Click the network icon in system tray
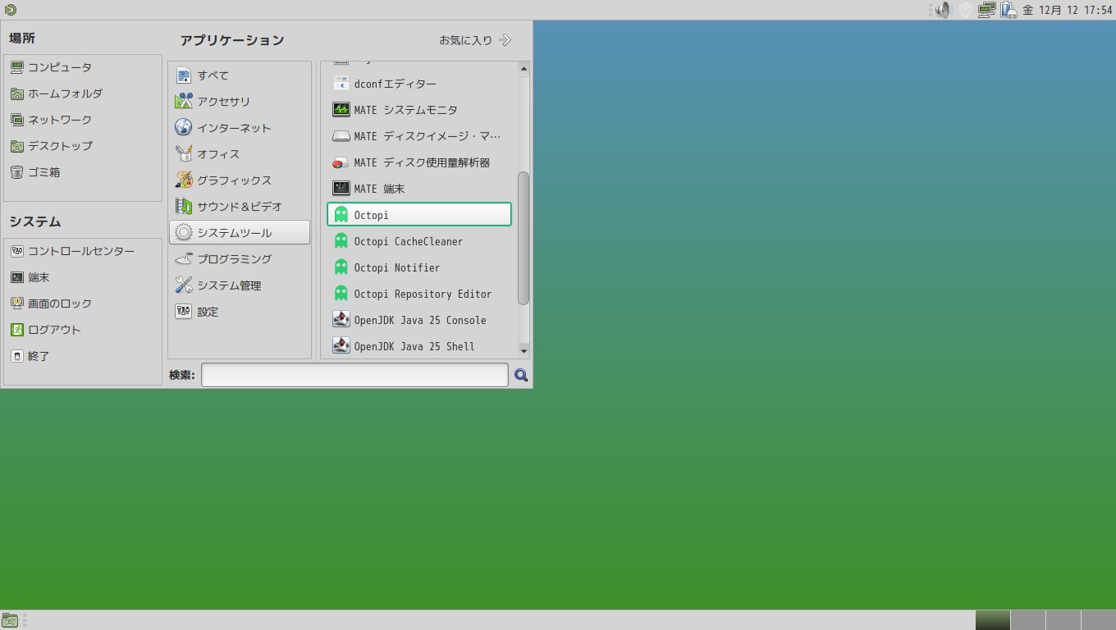 pyautogui.click(x=986, y=11)
